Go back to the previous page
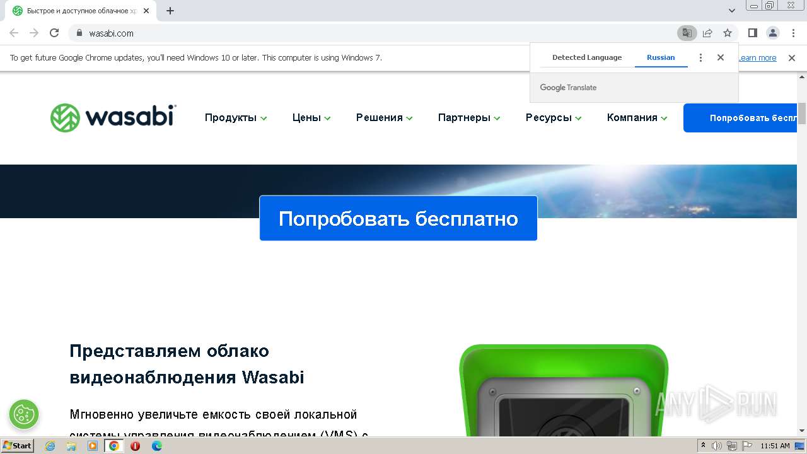Screen dimensions: 807x454 [x=14, y=33]
